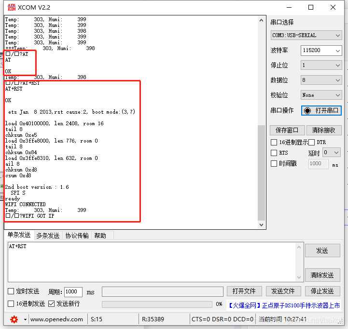Open the 延时 delay dropdown
This screenshot has height=329, width=348.
332,152
